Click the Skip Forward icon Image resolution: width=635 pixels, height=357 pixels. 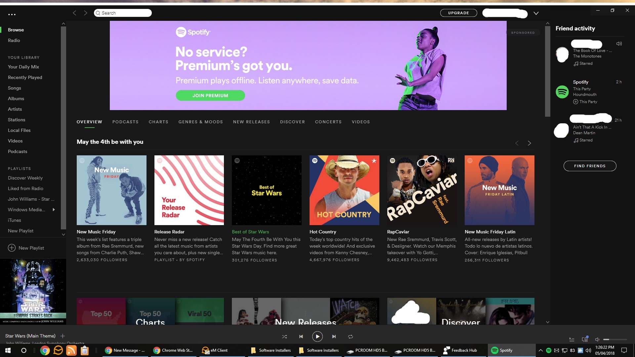point(334,337)
